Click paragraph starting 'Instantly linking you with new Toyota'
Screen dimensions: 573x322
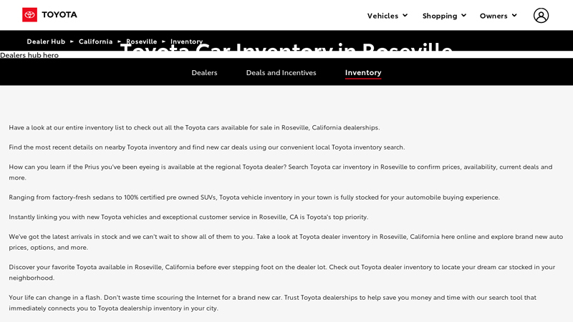point(188,217)
